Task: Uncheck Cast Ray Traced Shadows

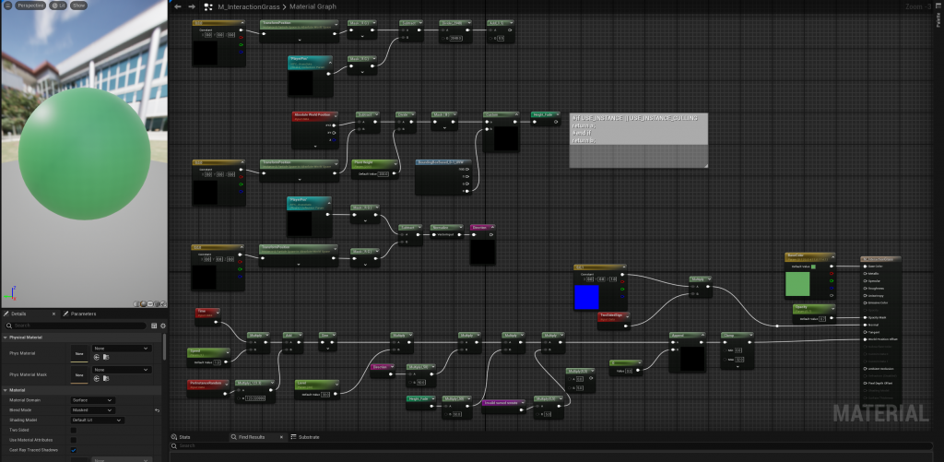Action: [74, 450]
